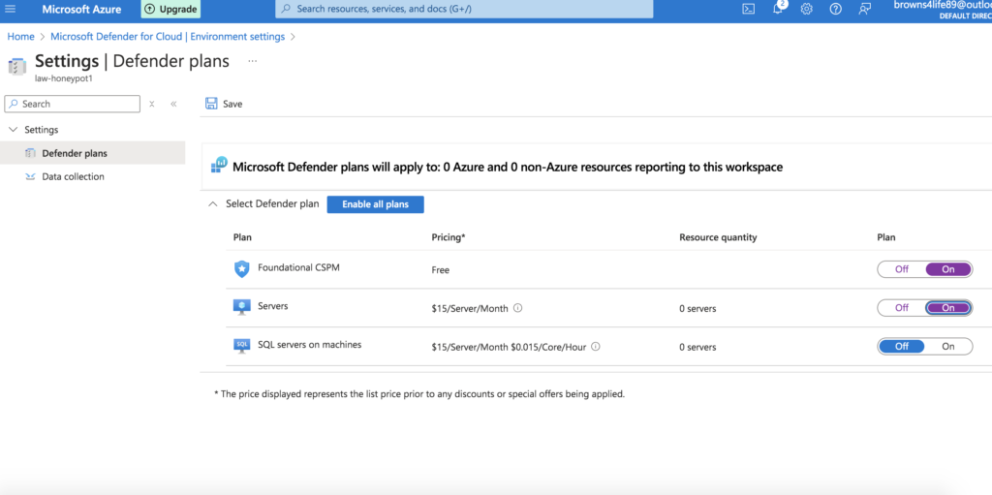This screenshot has height=495, width=992.
Task: Open the account profile in top right
Action: tap(942, 9)
